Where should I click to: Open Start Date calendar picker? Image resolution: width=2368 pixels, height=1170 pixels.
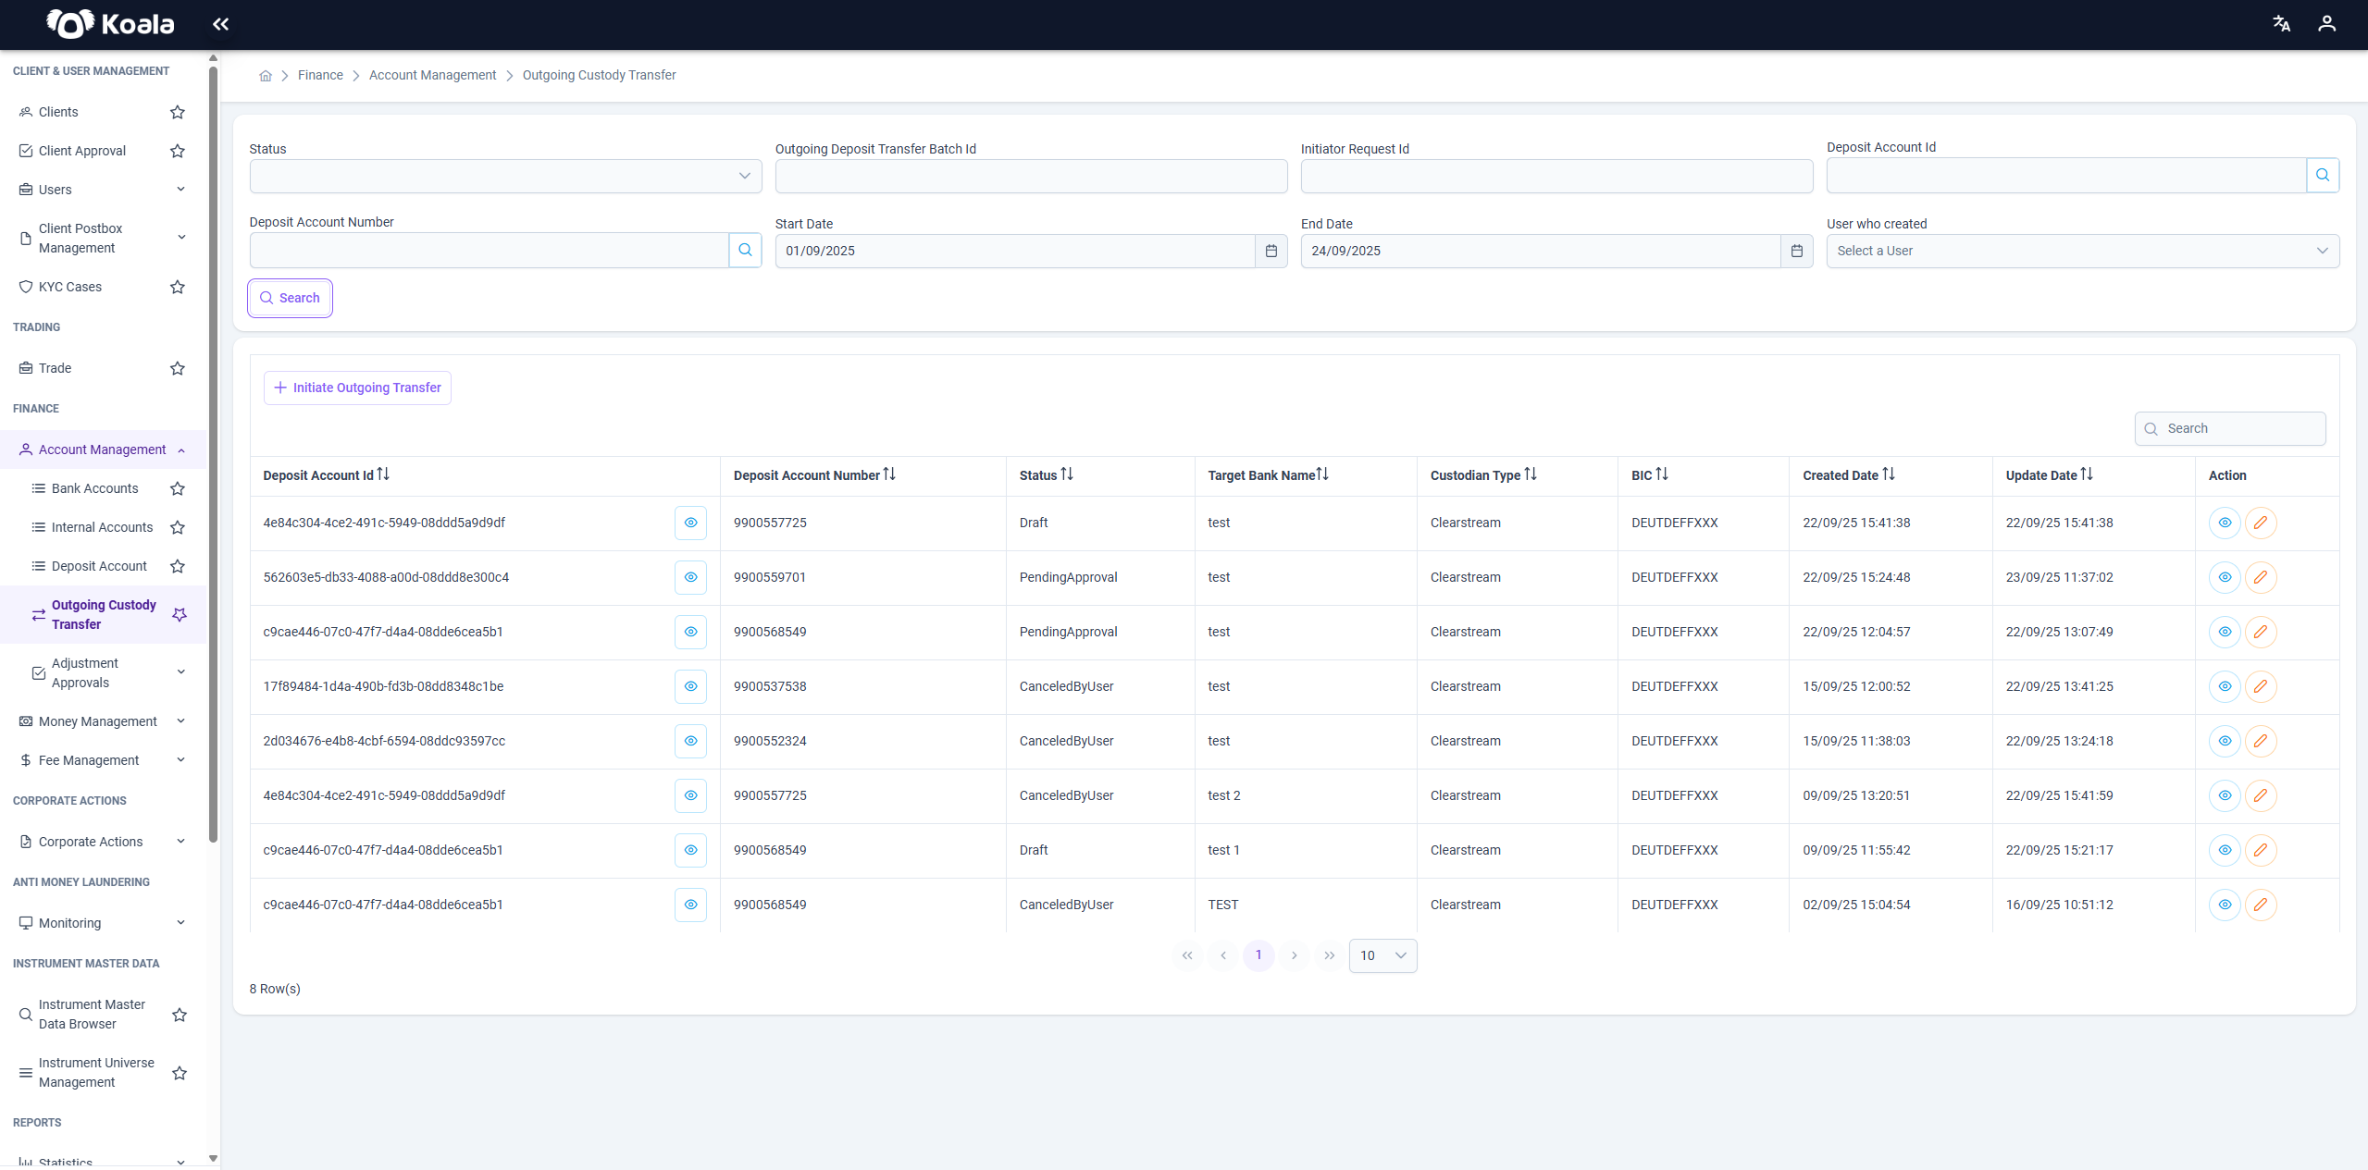pos(1271,251)
